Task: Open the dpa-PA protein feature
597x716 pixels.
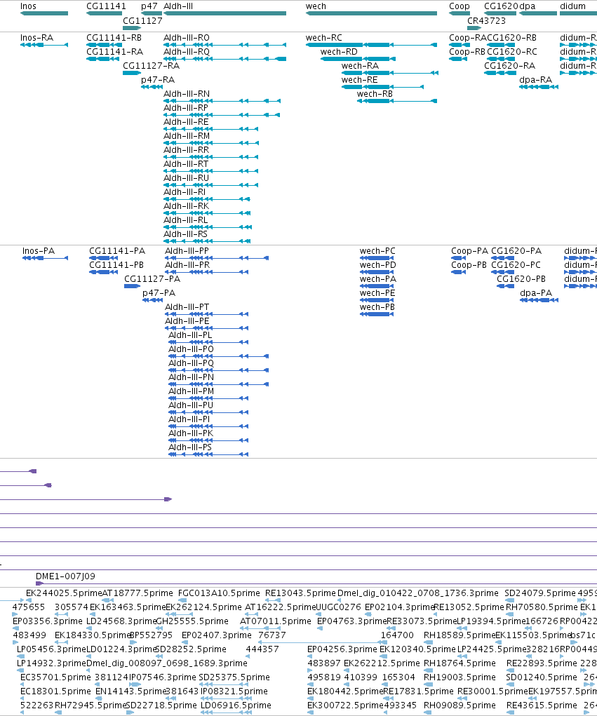Action: coord(539,300)
